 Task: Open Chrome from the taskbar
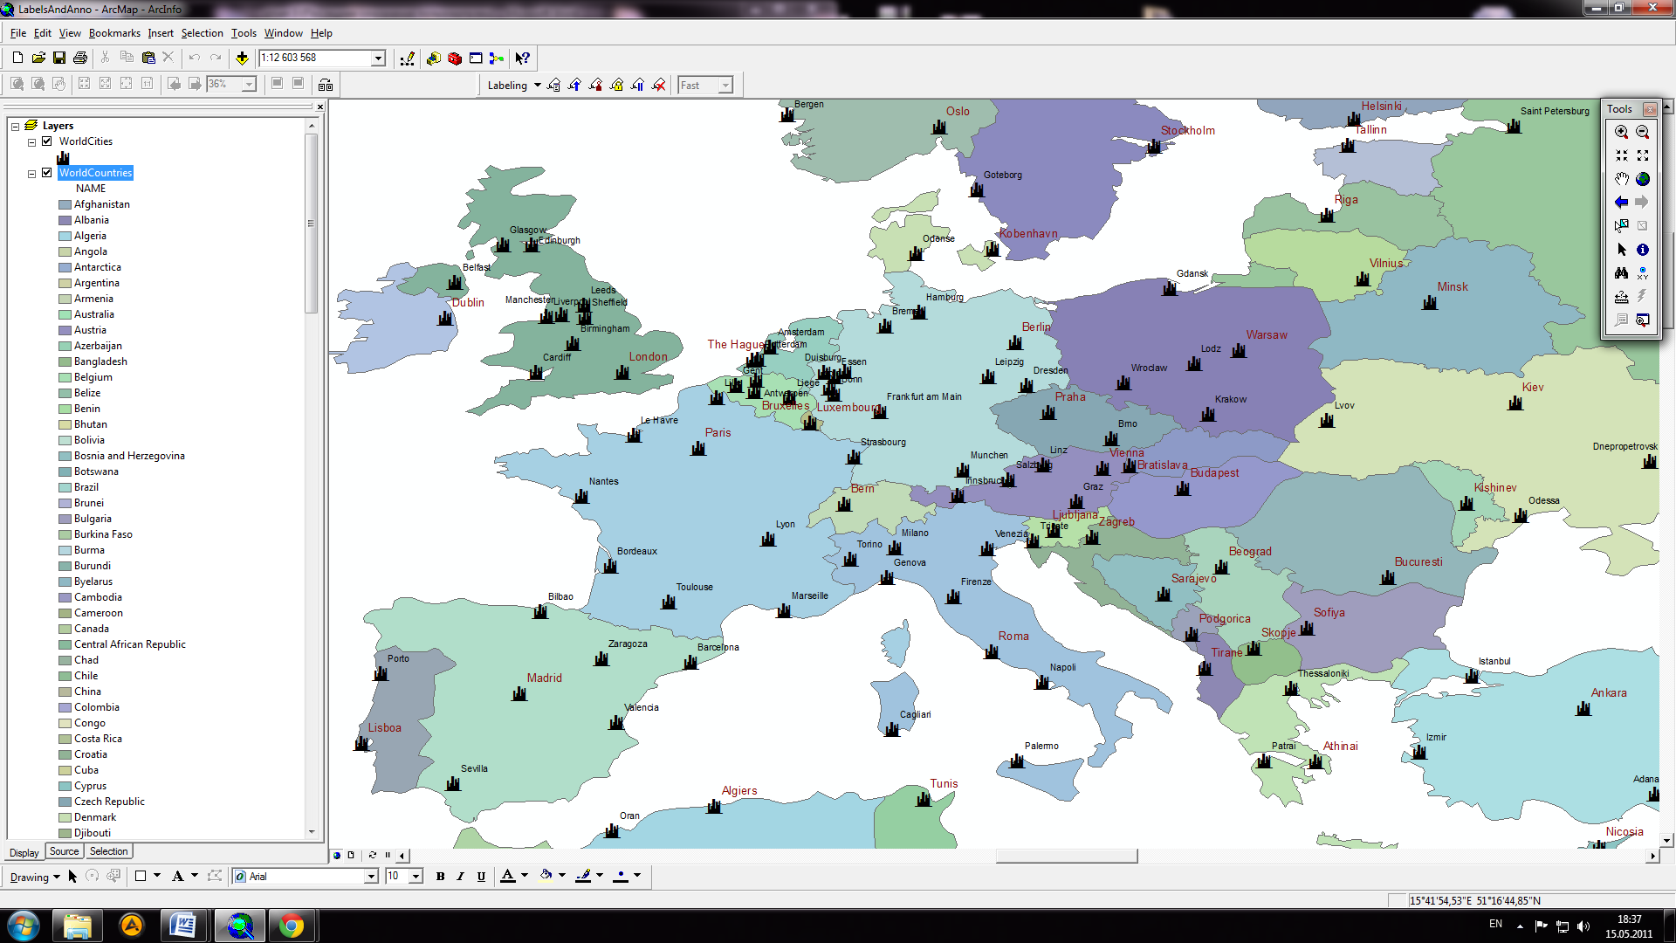coord(292,926)
